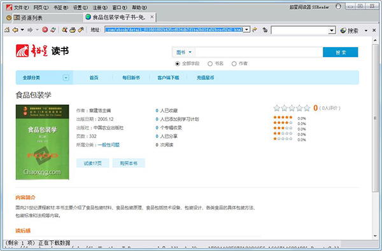Expand the address bar dropdown
The width and height of the screenshot is (382, 251).
[x=247, y=30]
